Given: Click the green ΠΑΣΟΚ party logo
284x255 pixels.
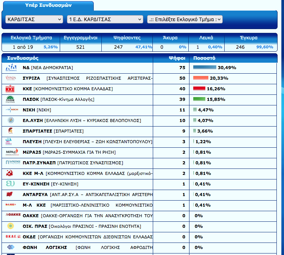Looking at the screenshot, I should click(x=10, y=99).
